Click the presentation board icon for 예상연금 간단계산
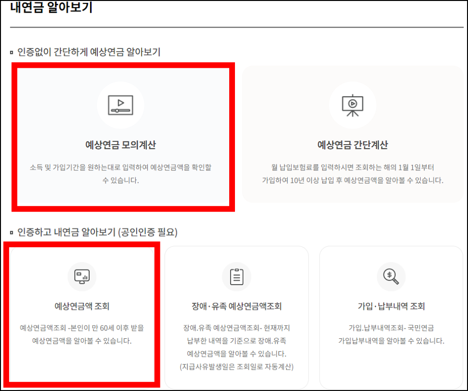This screenshot has height=391, width=468. (x=353, y=105)
